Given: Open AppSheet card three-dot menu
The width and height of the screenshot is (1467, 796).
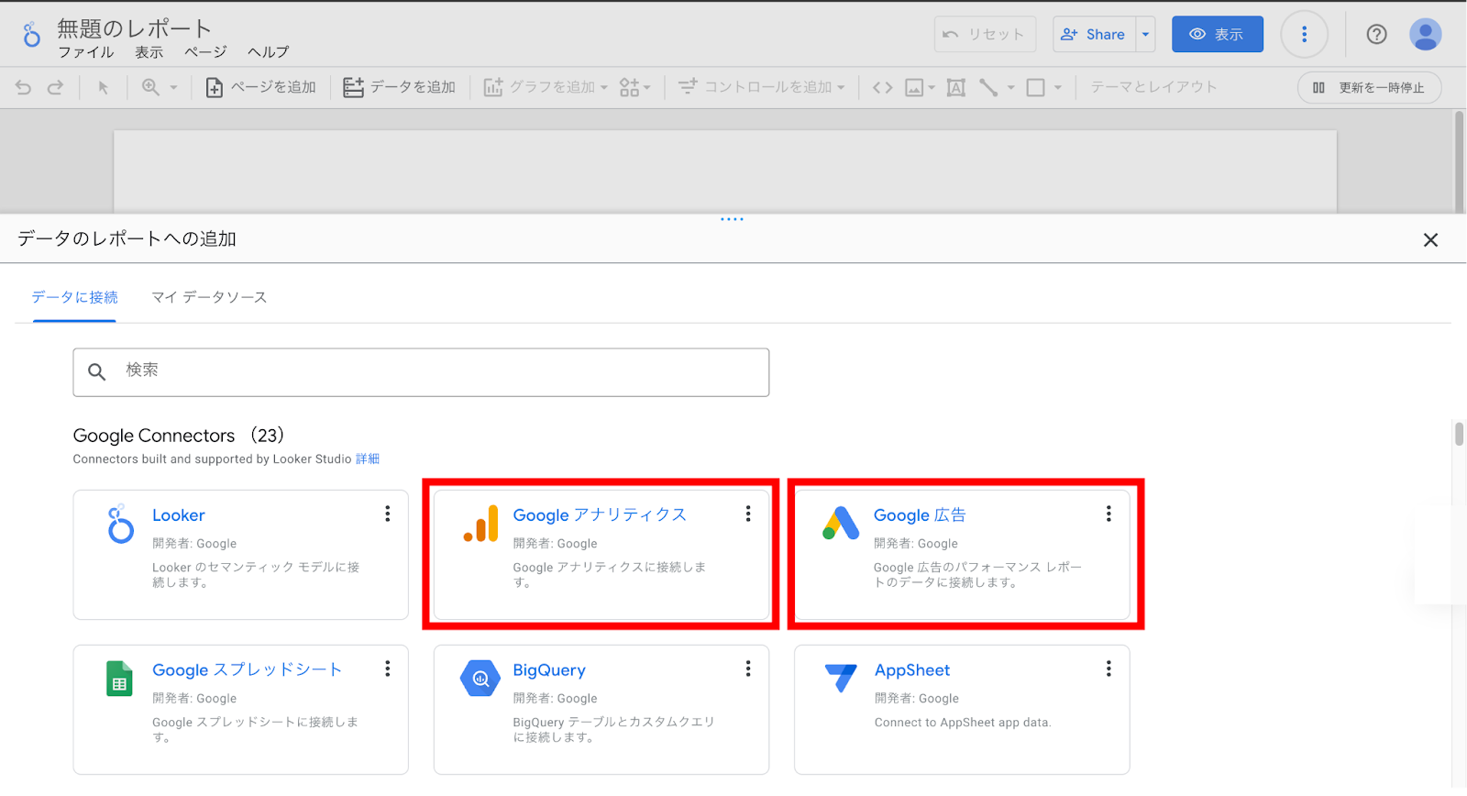Looking at the screenshot, I should point(1109,669).
